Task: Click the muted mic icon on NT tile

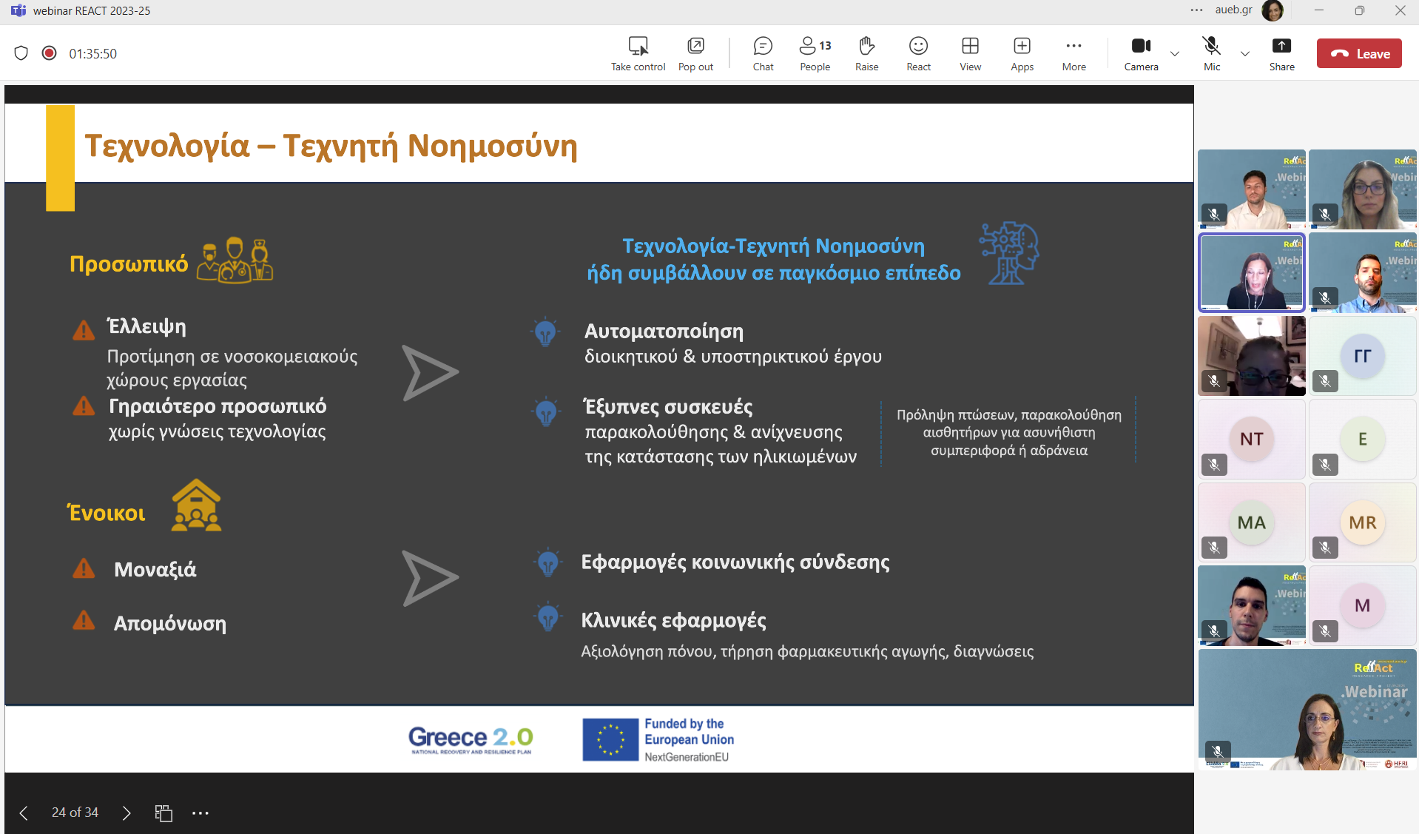Action: coord(1214,465)
